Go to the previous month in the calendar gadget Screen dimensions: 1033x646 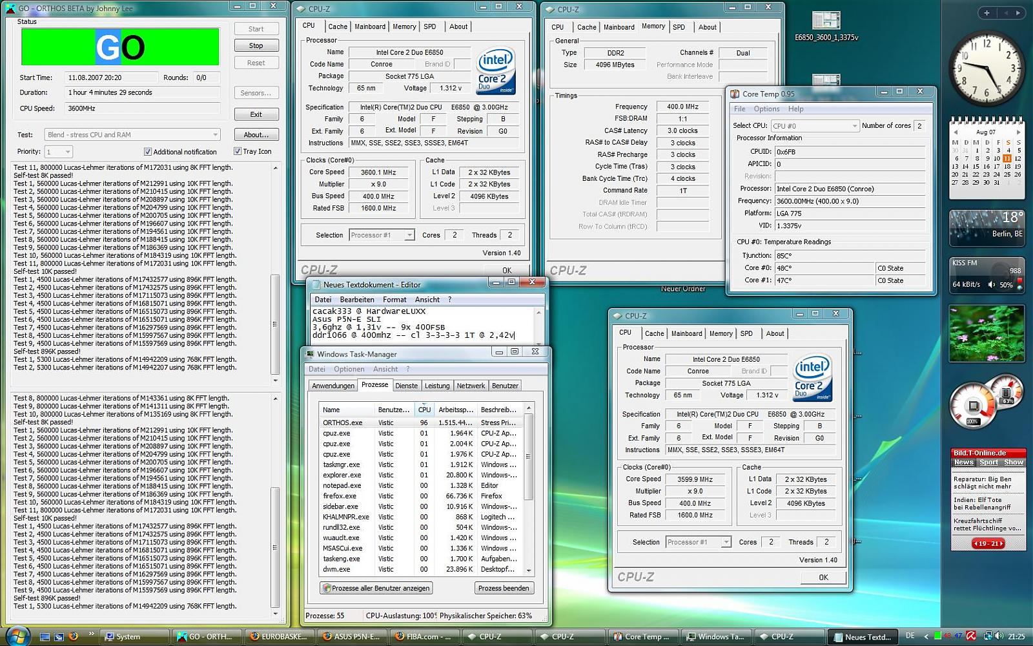pyautogui.click(x=954, y=132)
